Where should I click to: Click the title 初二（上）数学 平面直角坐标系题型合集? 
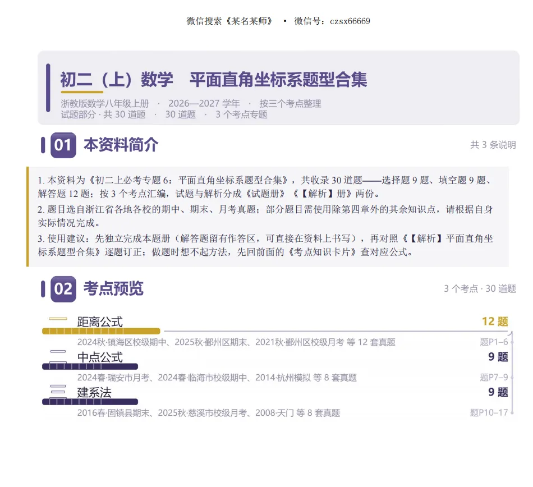coord(213,80)
